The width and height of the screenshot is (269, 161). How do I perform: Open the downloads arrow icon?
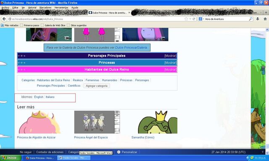(258, 19)
